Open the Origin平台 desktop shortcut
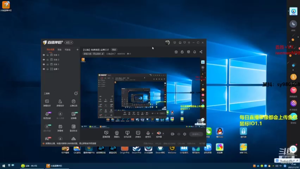Viewport: 300px width, 169px height. [124, 149]
